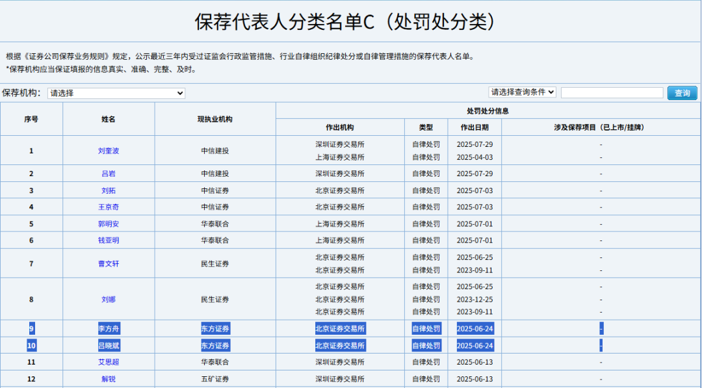Select the highlighted 李方舟 name

109,329
